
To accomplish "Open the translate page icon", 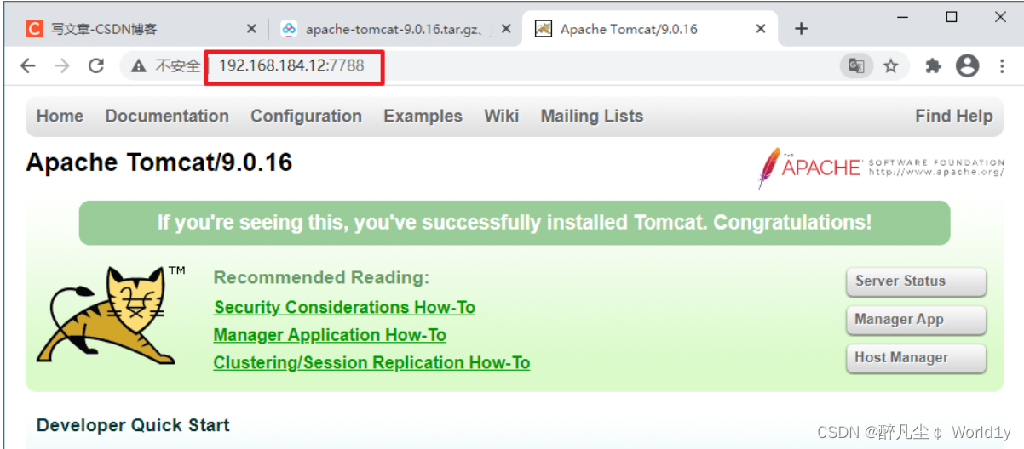I will (x=856, y=65).
